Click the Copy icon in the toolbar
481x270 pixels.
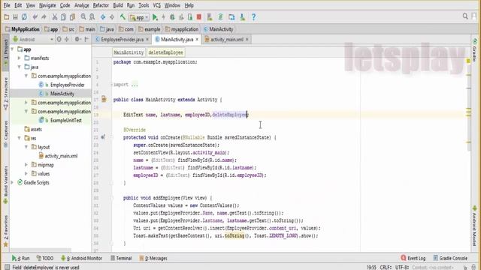63,17
